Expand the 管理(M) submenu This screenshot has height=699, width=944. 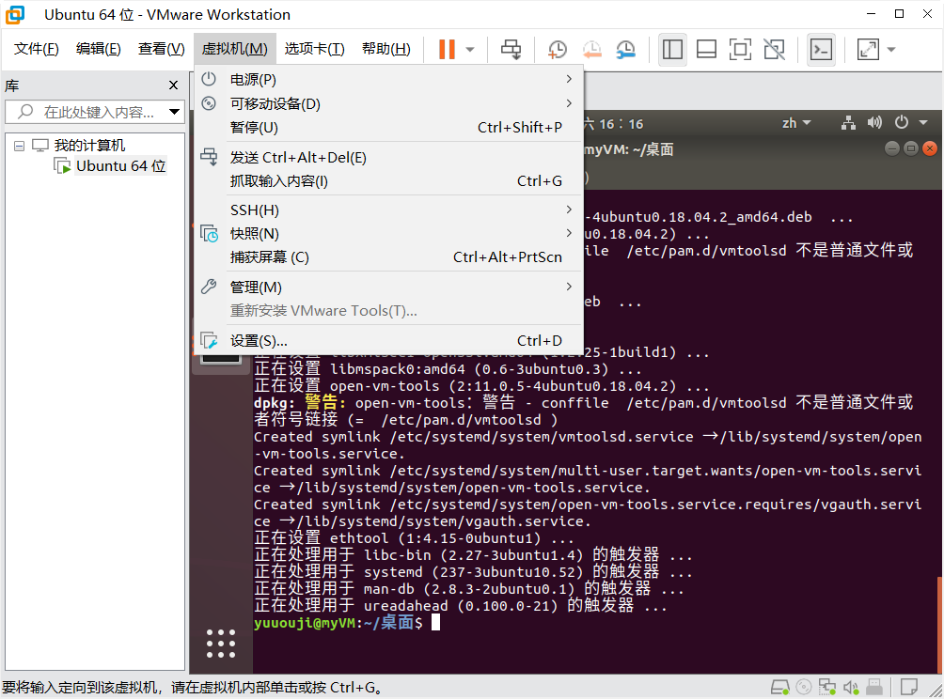click(388, 287)
